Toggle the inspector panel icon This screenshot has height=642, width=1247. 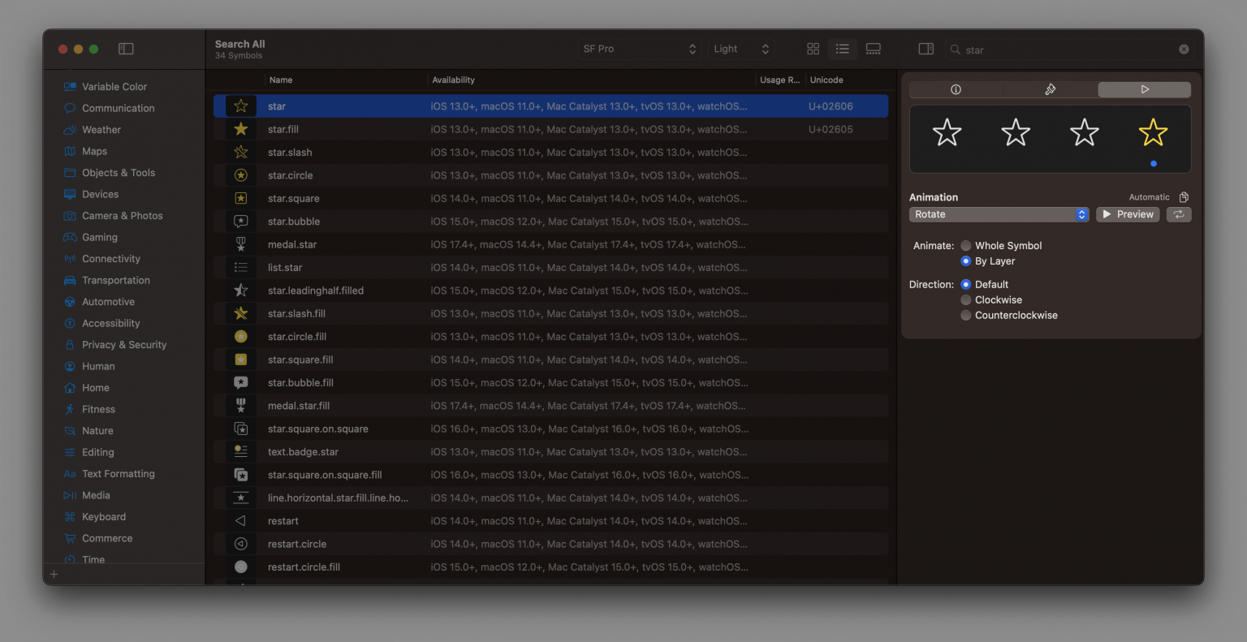(926, 49)
